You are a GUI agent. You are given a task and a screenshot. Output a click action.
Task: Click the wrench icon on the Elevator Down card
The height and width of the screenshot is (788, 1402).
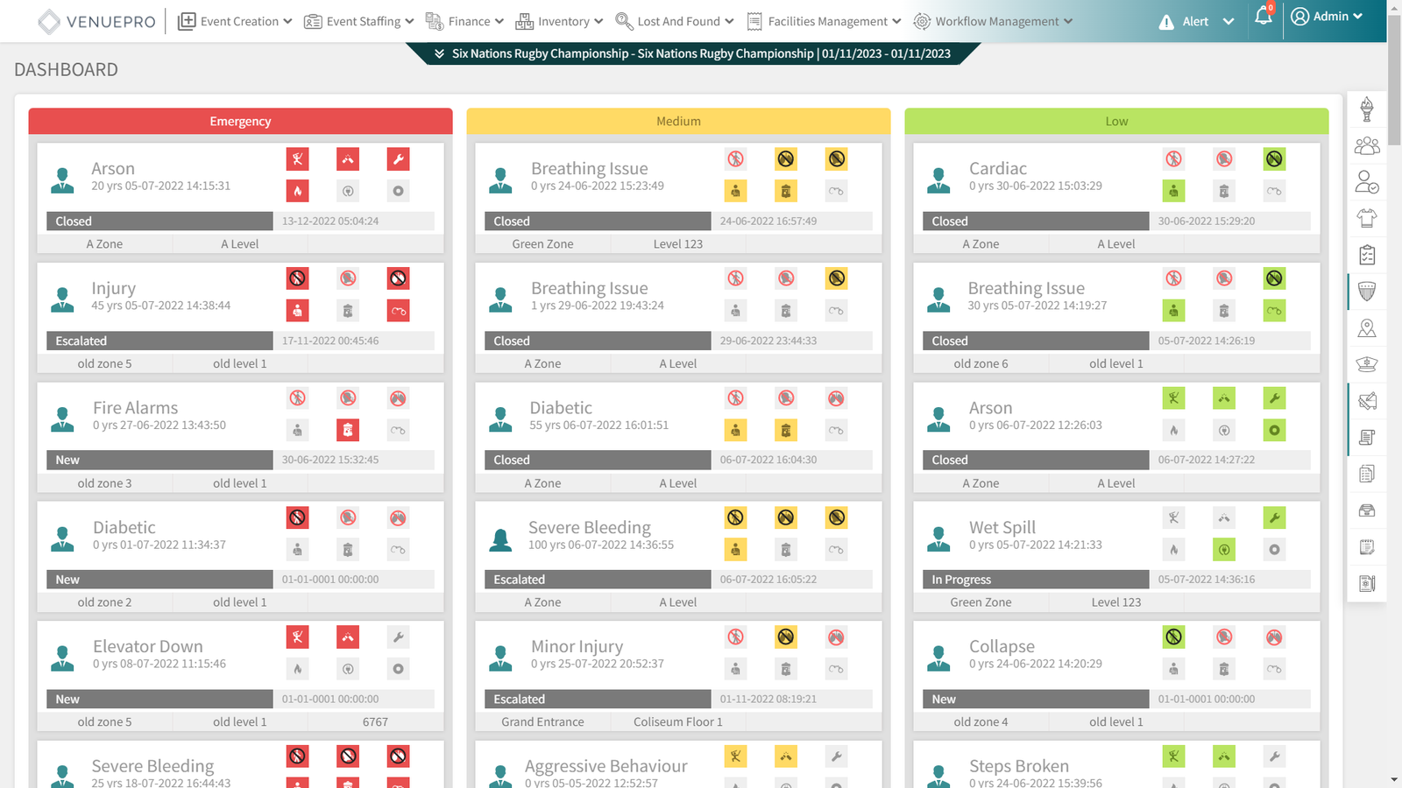click(398, 637)
